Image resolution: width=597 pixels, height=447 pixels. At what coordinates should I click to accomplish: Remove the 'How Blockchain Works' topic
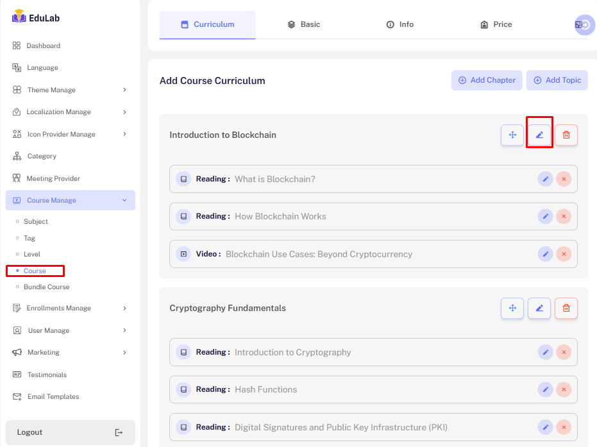pyautogui.click(x=564, y=217)
